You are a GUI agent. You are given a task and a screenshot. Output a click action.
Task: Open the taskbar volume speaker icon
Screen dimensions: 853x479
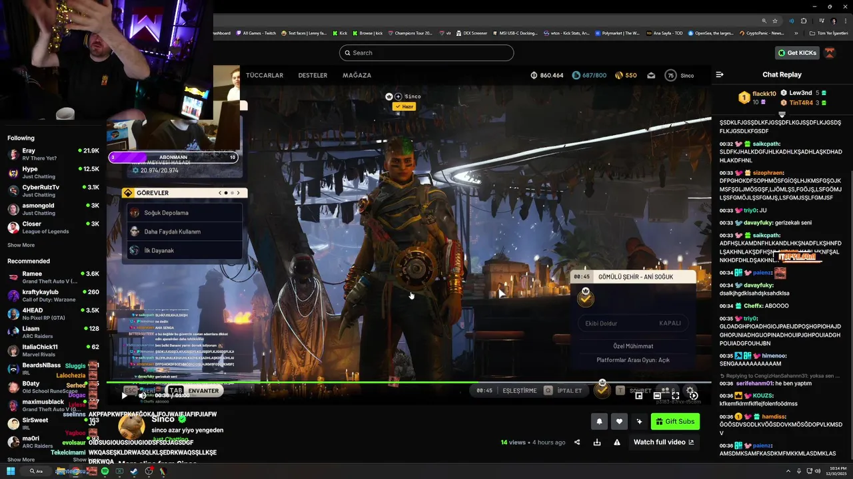(818, 471)
